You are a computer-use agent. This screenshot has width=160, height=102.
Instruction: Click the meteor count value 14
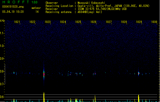[37, 12]
